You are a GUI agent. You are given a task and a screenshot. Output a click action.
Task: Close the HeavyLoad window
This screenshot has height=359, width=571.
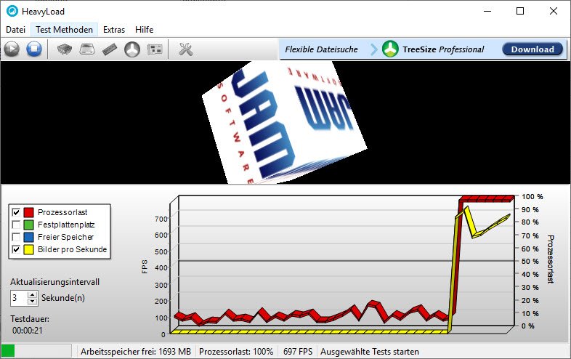tap(553, 11)
